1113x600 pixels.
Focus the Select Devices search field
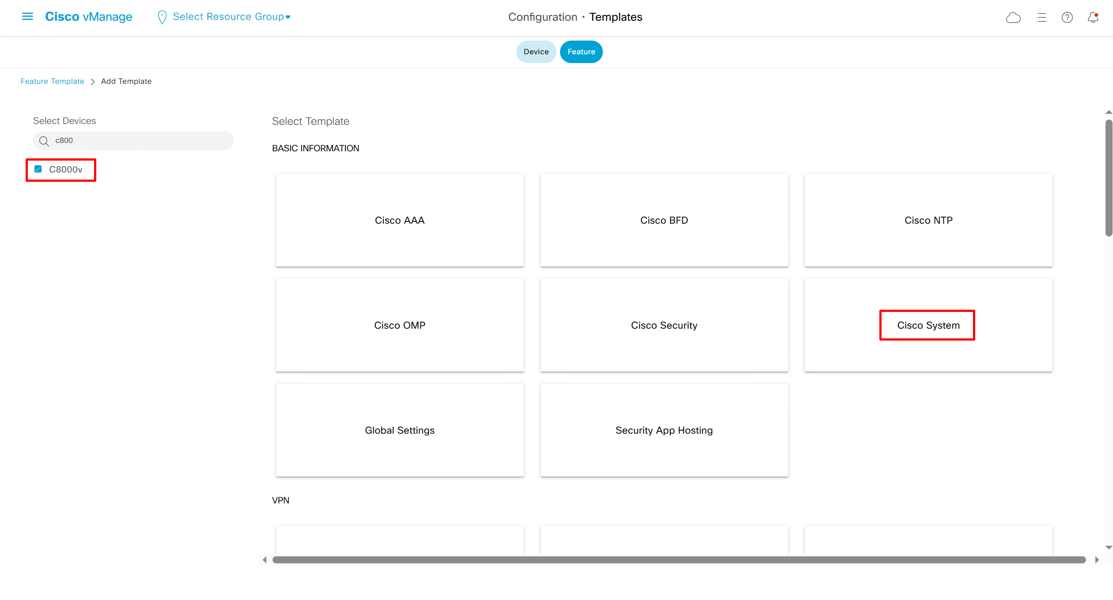141,141
